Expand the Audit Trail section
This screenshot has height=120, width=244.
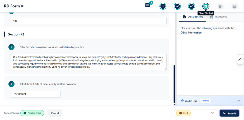pos(238,101)
